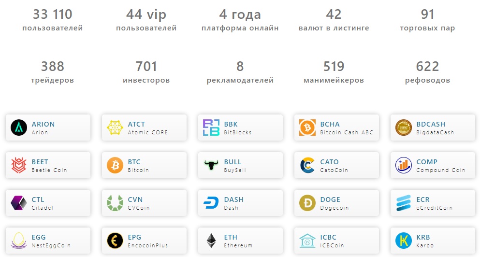Click the BitBlocks BBK logo icon
480x257 pixels.
point(211,128)
